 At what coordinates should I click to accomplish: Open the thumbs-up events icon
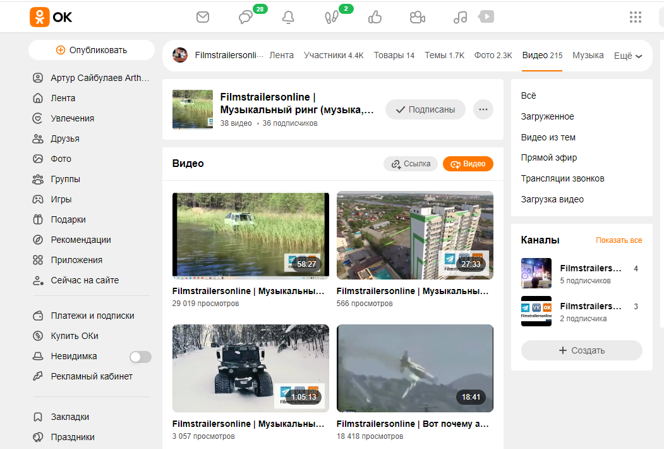(375, 17)
